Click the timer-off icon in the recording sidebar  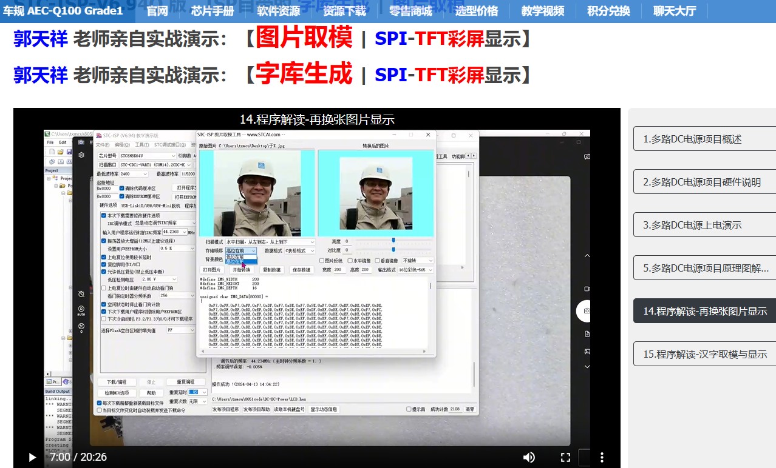click(x=81, y=293)
